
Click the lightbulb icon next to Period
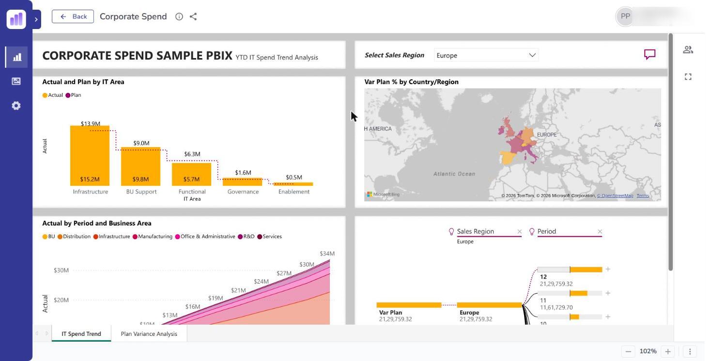click(x=531, y=232)
